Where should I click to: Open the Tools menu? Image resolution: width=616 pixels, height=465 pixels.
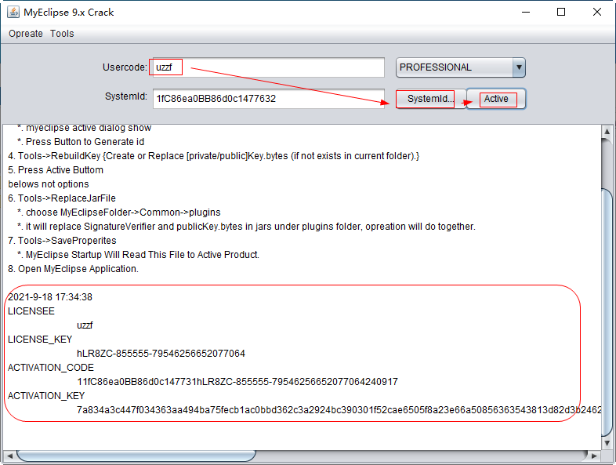(x=62, y=34)
